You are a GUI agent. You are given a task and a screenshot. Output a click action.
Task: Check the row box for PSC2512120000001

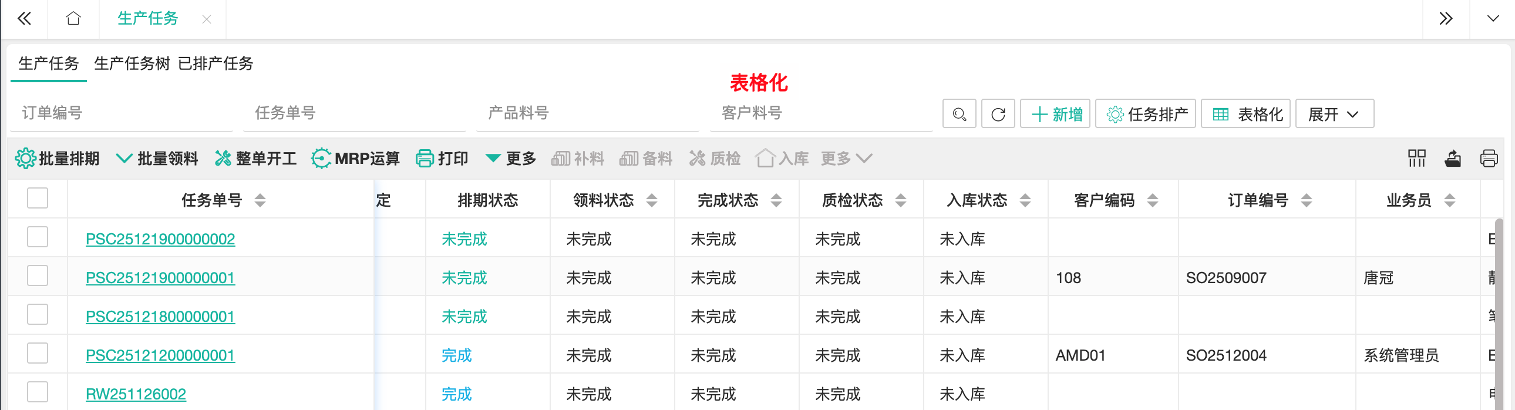[38, 354]
